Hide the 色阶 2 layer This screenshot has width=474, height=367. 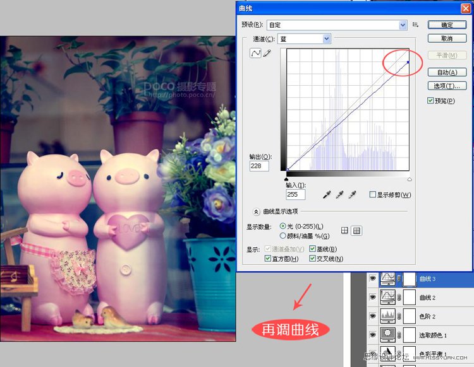coord(373,316)
